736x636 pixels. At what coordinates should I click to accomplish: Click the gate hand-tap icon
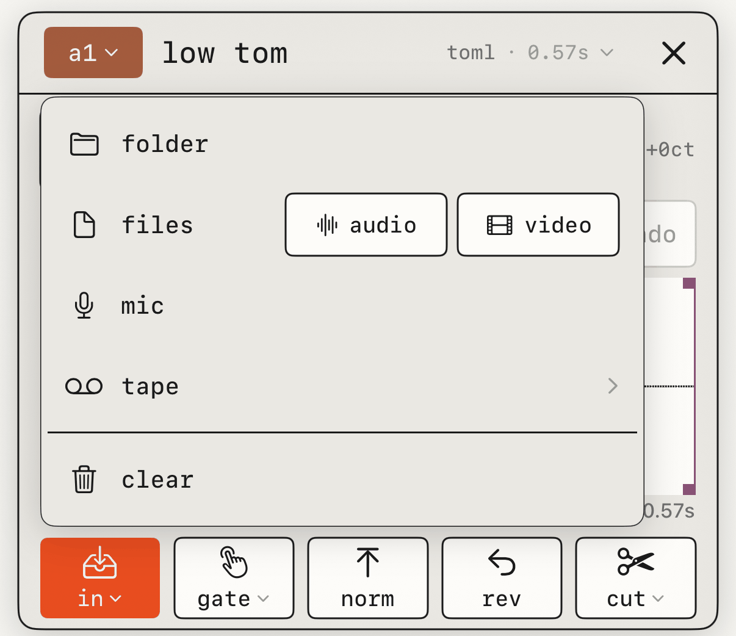234,562
